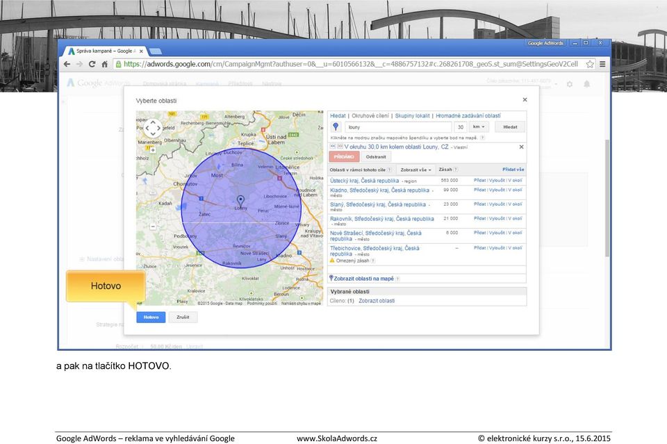Click the address bar URL

[x=350, y=64]
